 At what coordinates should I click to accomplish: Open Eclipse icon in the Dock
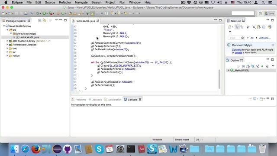[x=57, y=149]
